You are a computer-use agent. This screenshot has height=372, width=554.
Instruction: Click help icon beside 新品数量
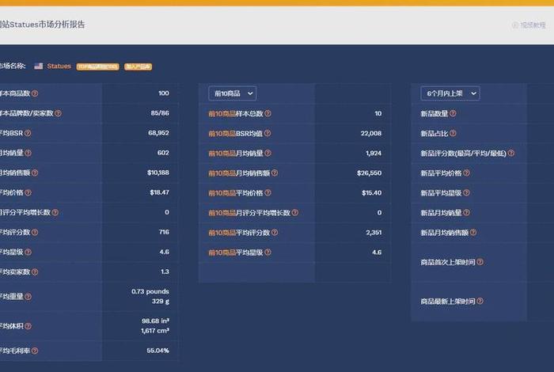(x=453, y=113)
